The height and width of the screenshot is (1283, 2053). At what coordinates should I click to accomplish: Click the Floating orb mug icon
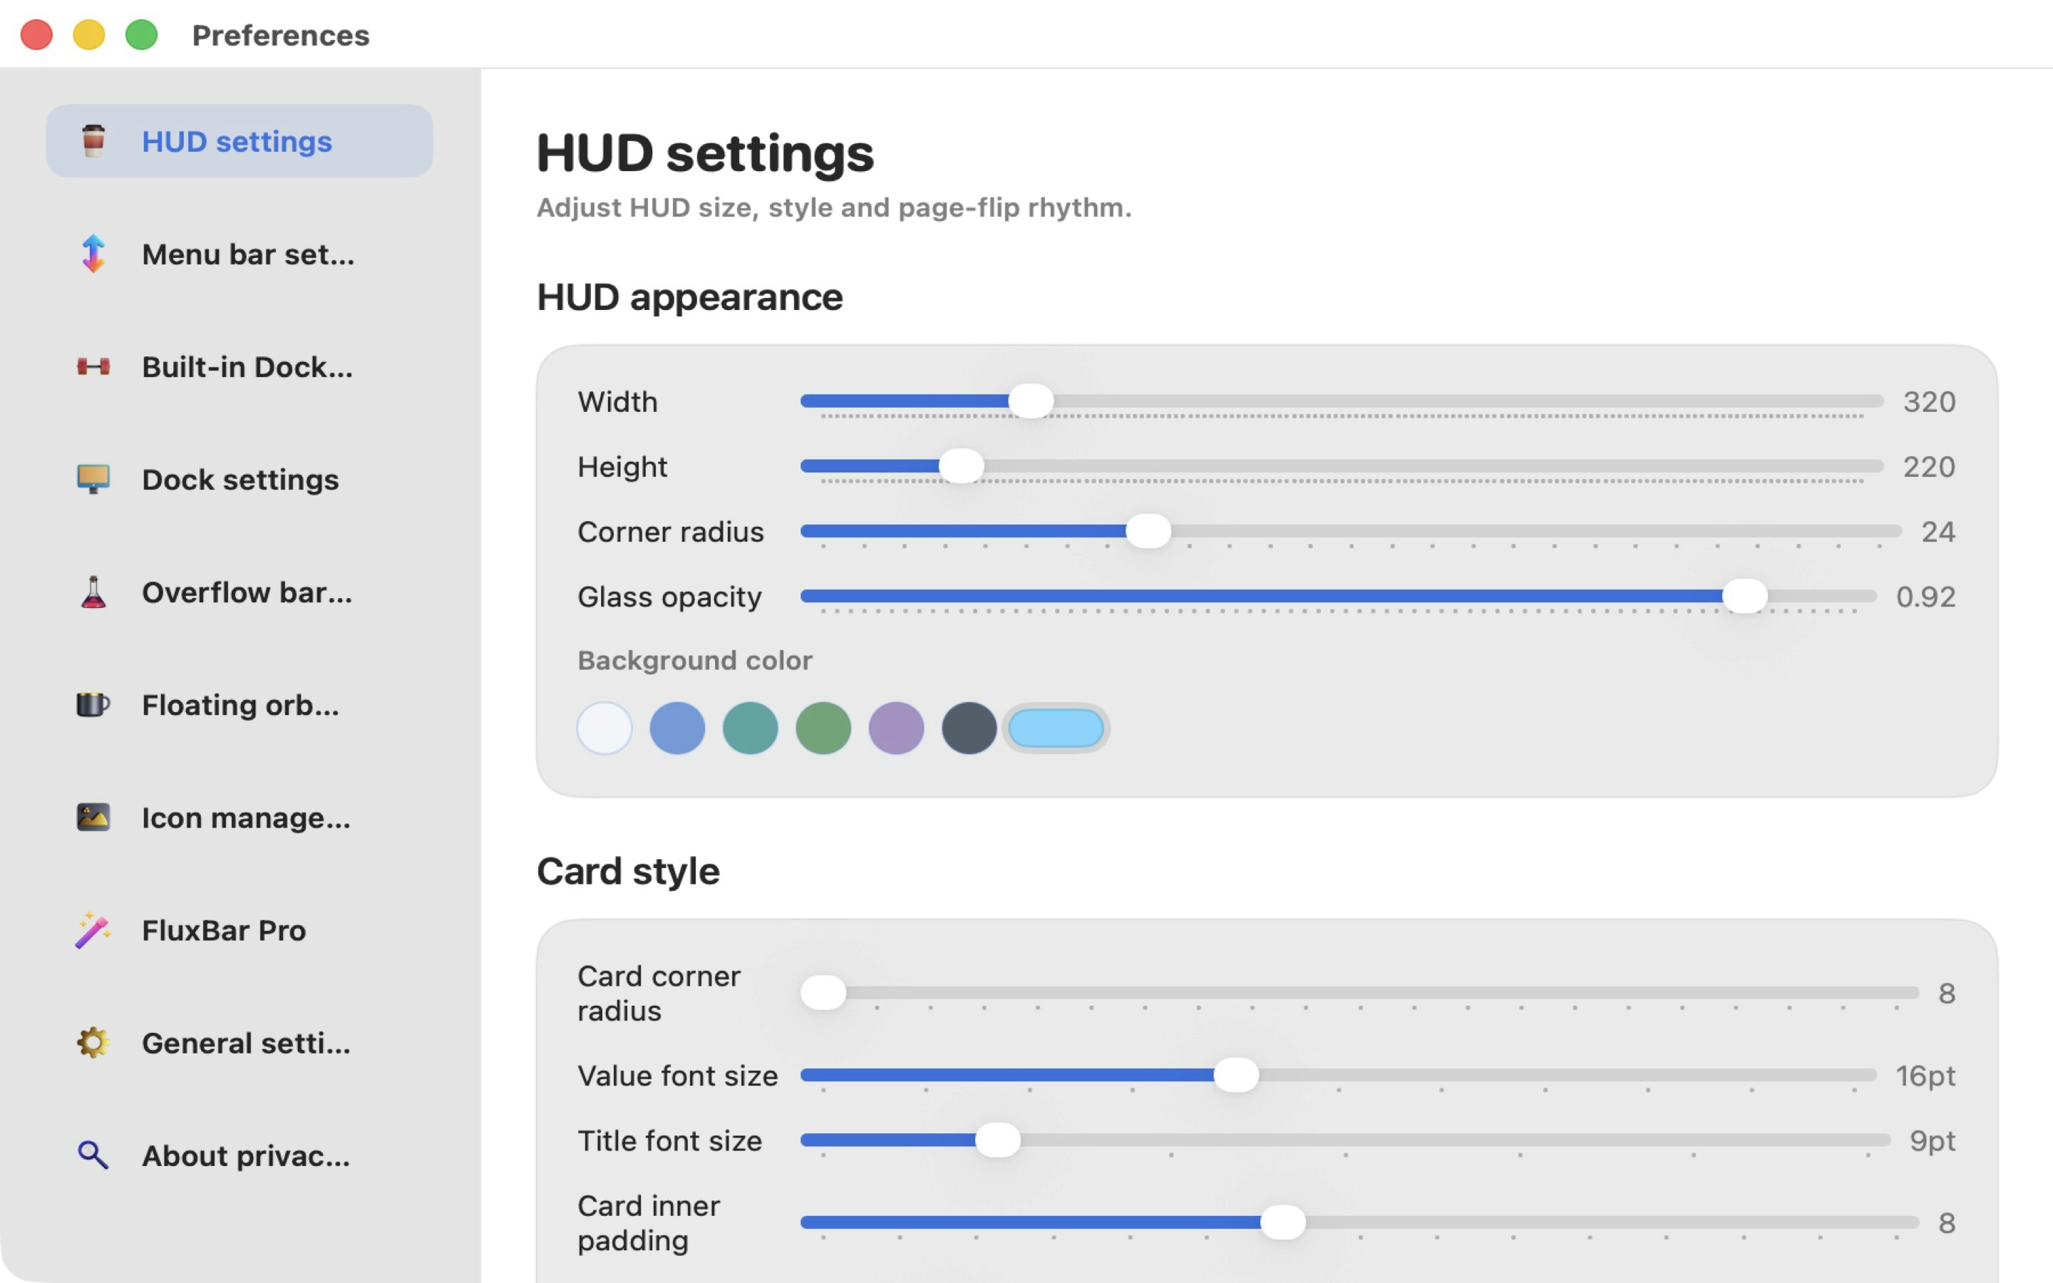[x=93, y=704]
